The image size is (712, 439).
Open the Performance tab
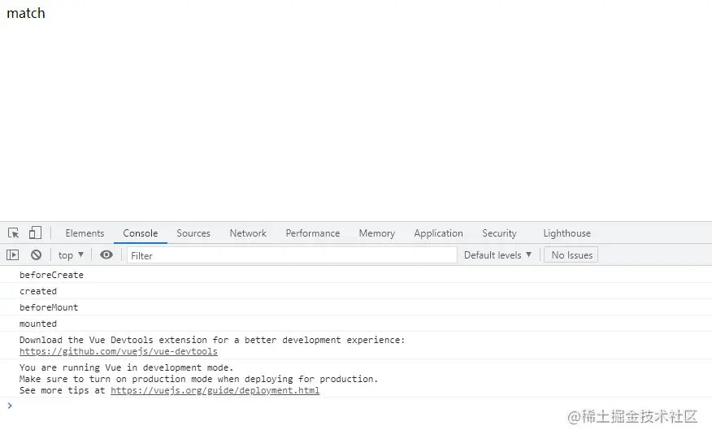[313, 233]
